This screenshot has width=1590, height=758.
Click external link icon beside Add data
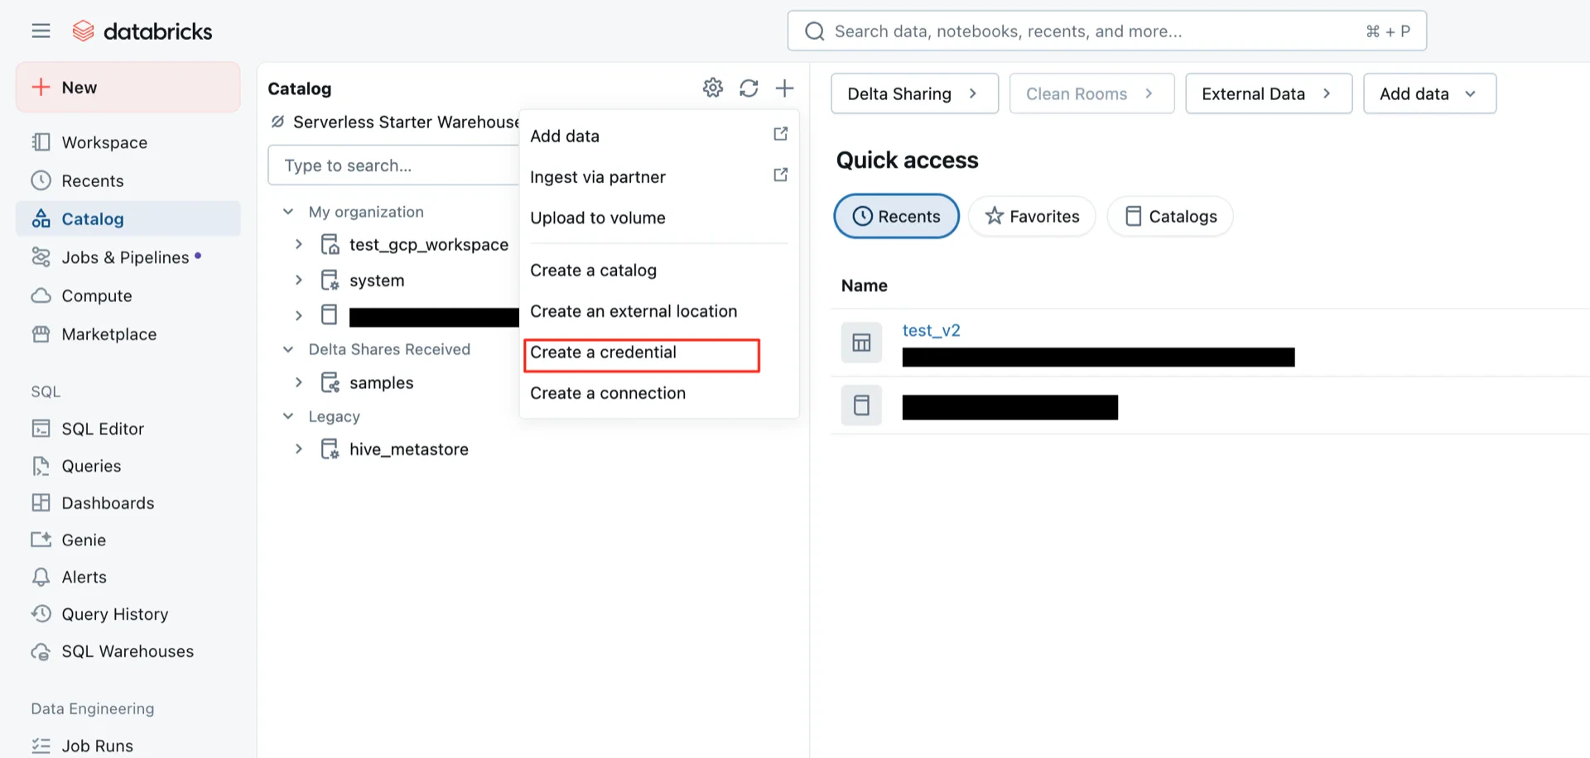pyautogui.click(x=780, y=134)
